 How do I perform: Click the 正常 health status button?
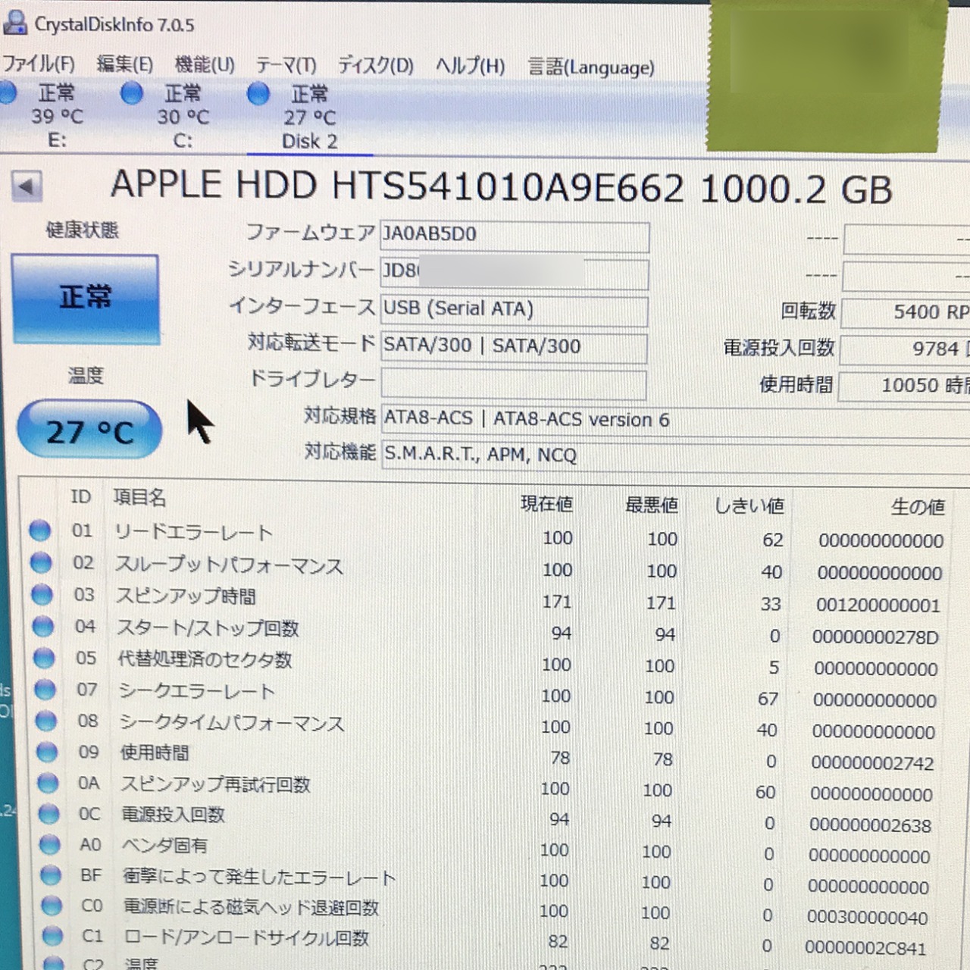coord(85,299)
